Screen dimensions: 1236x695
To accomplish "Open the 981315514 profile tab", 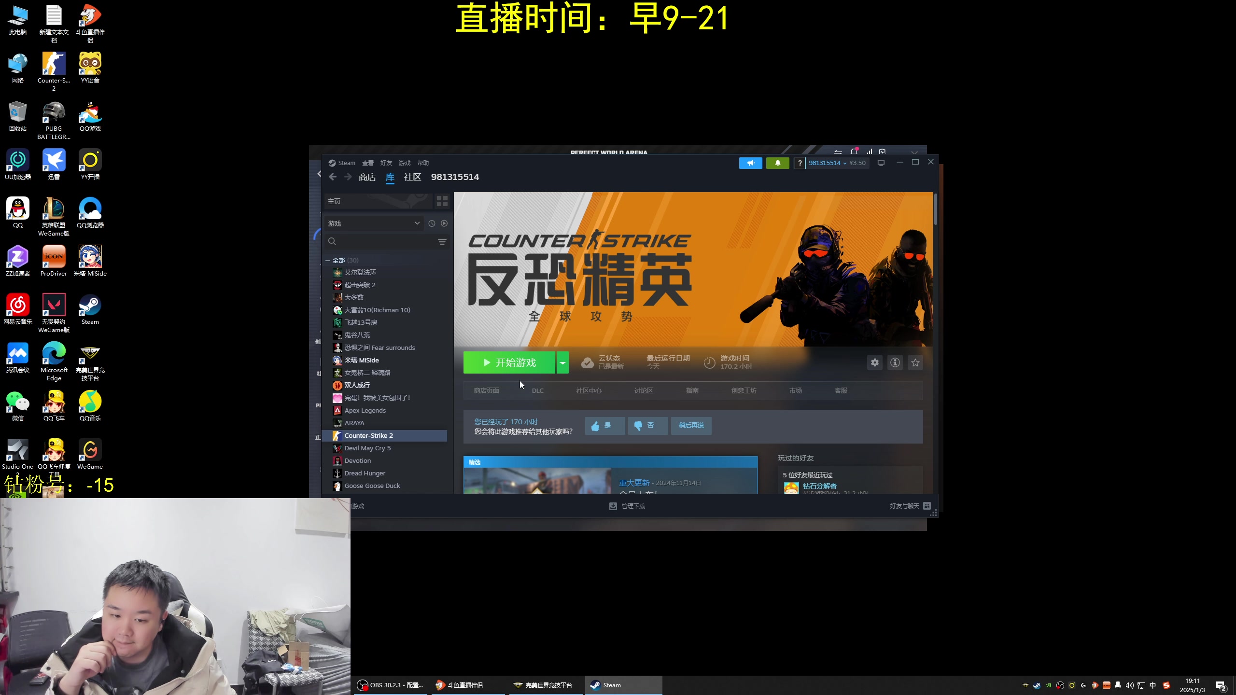I will coord(455,177).
